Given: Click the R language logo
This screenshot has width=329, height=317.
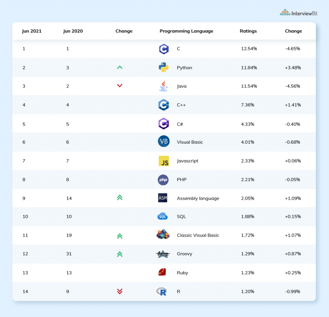Looking at the screenshot, I should [161, 291].
